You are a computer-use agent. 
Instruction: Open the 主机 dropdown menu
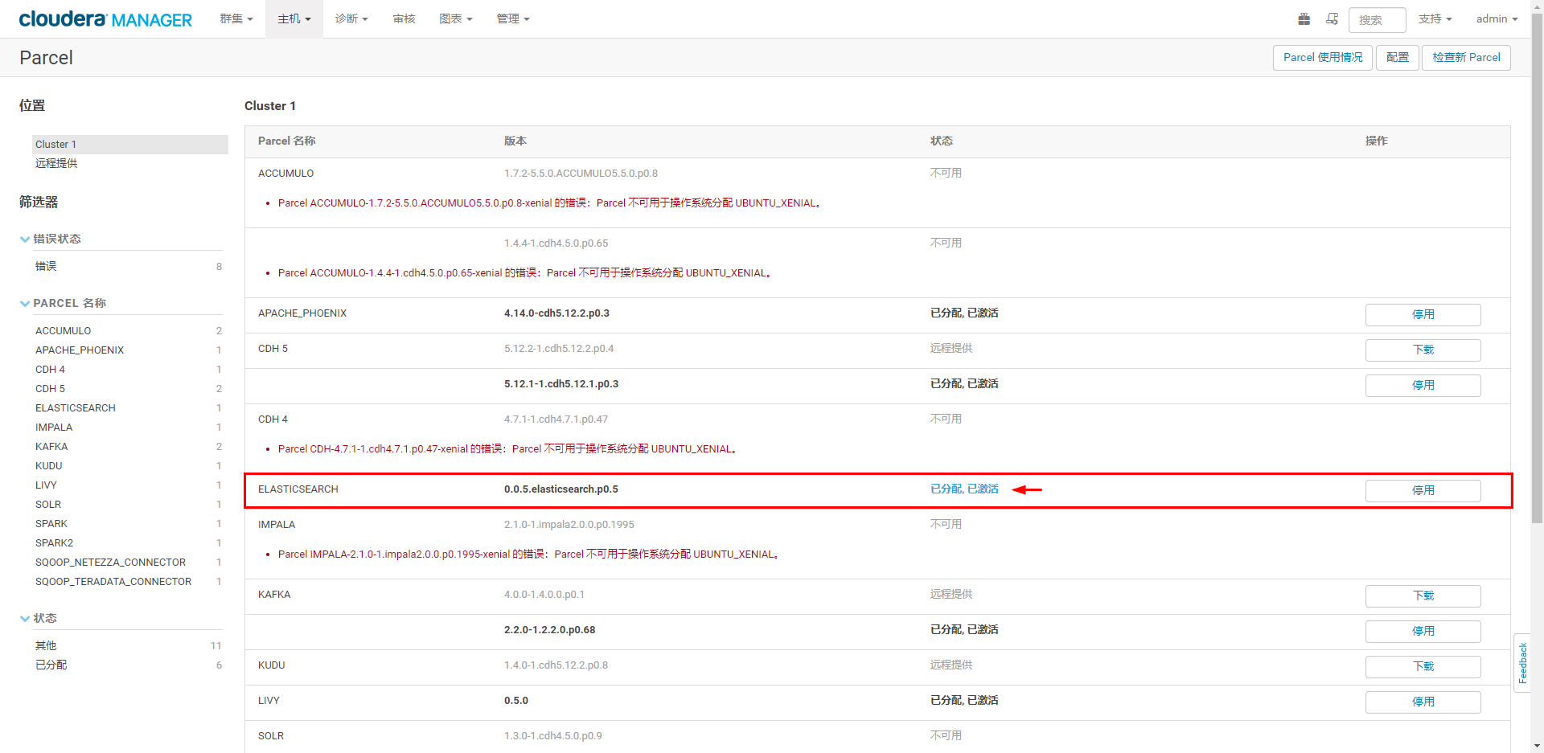click(294, 18)
